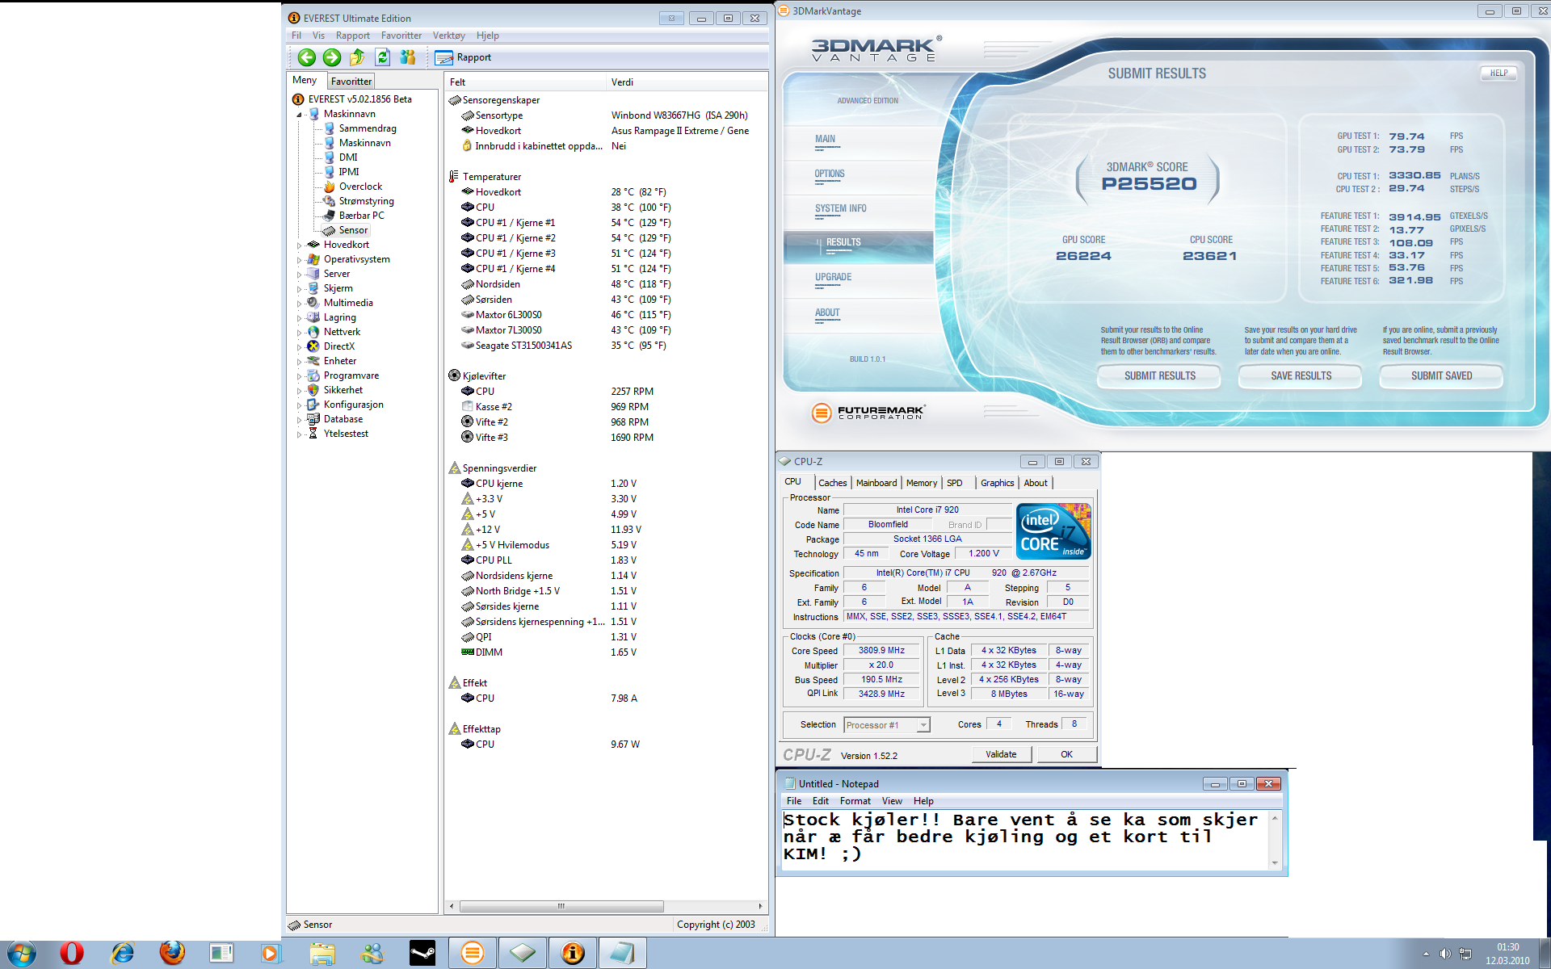Switch to the Memory tab in CPU-Z
Image resolution: width=1551 pixels, height=969 pixels.
coord(922,483)
